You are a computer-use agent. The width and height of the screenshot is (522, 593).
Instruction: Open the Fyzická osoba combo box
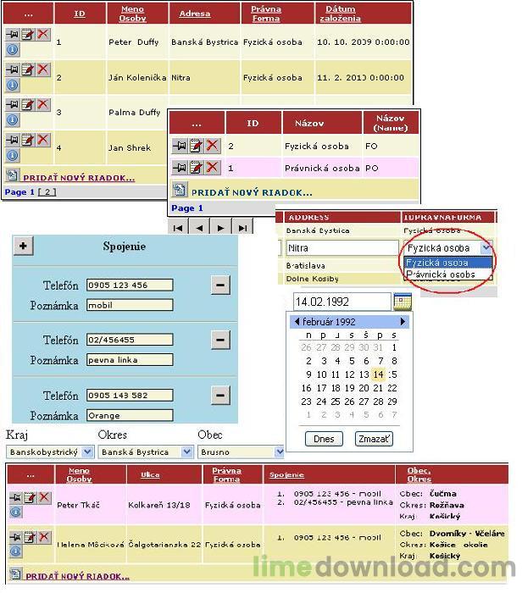pos(448,248)
